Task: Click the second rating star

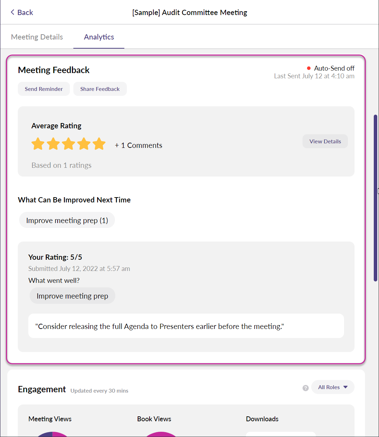Action: (53, 144)
